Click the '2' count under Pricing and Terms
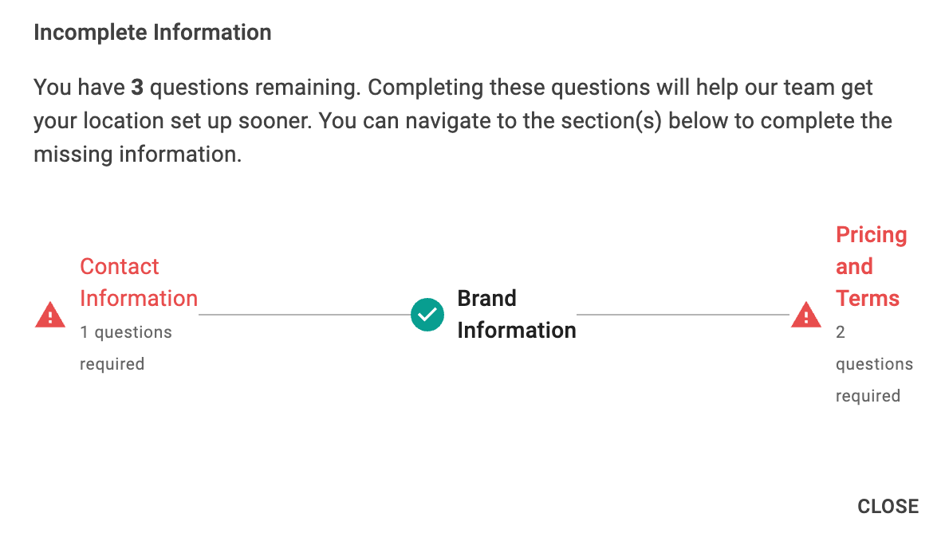 click(841, 332)
